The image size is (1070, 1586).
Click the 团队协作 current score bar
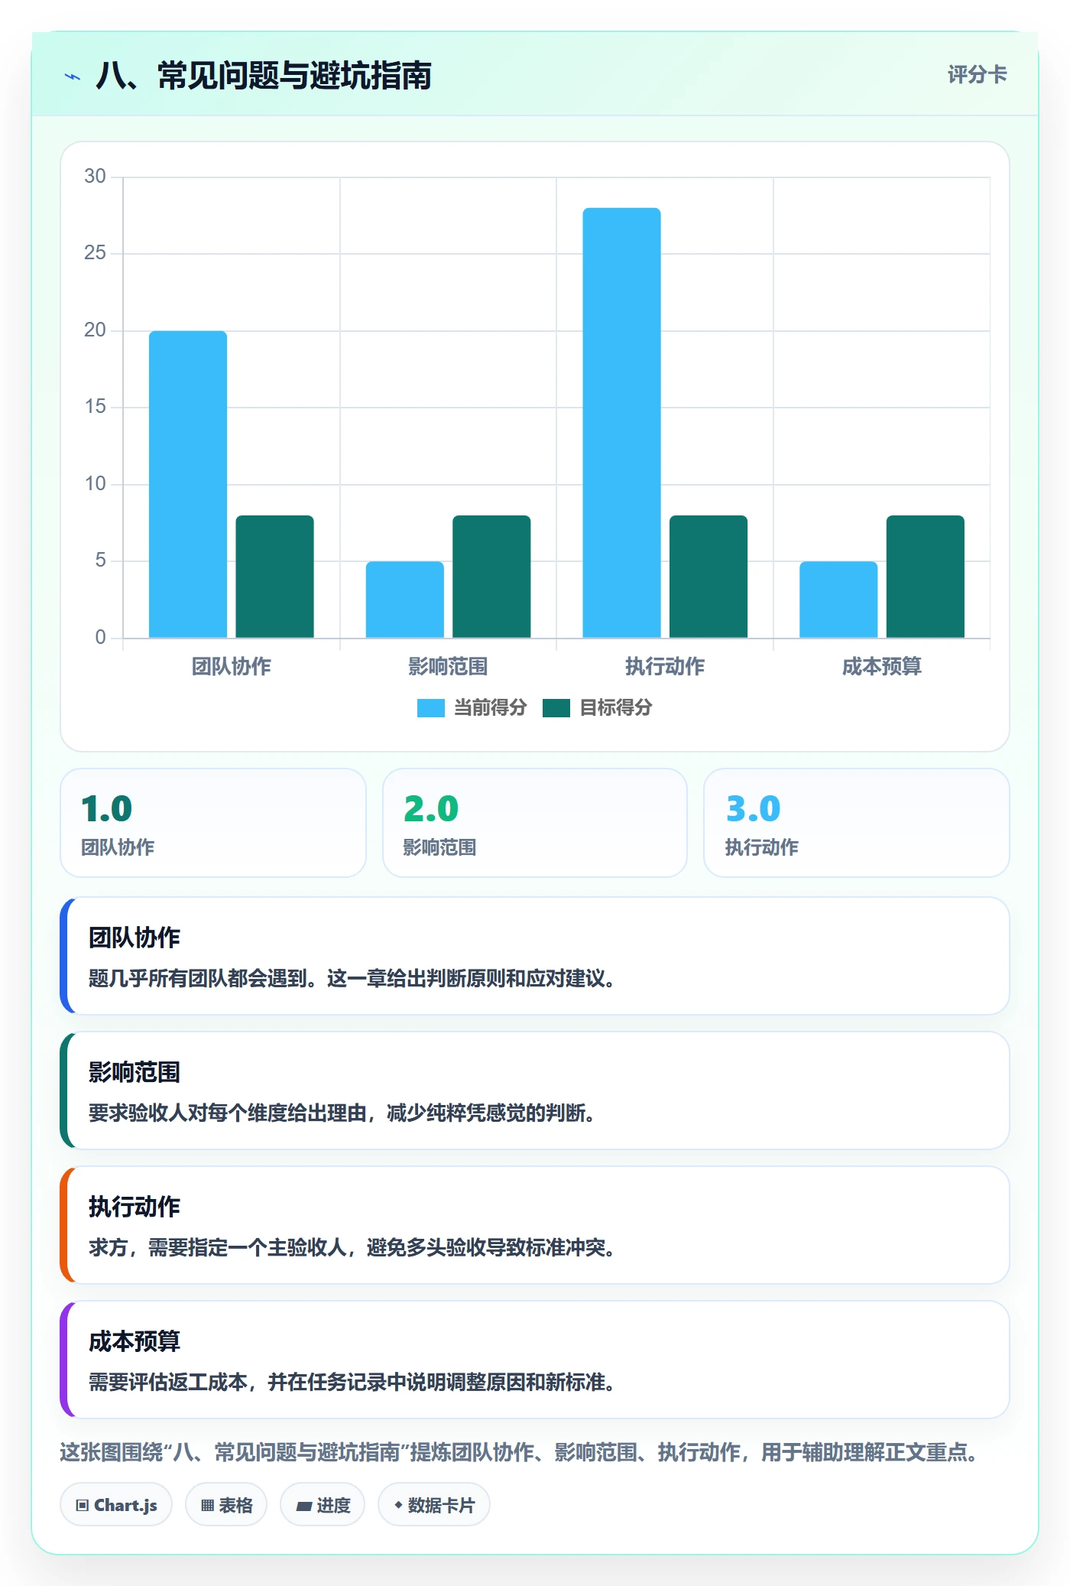tap(188, 484)
